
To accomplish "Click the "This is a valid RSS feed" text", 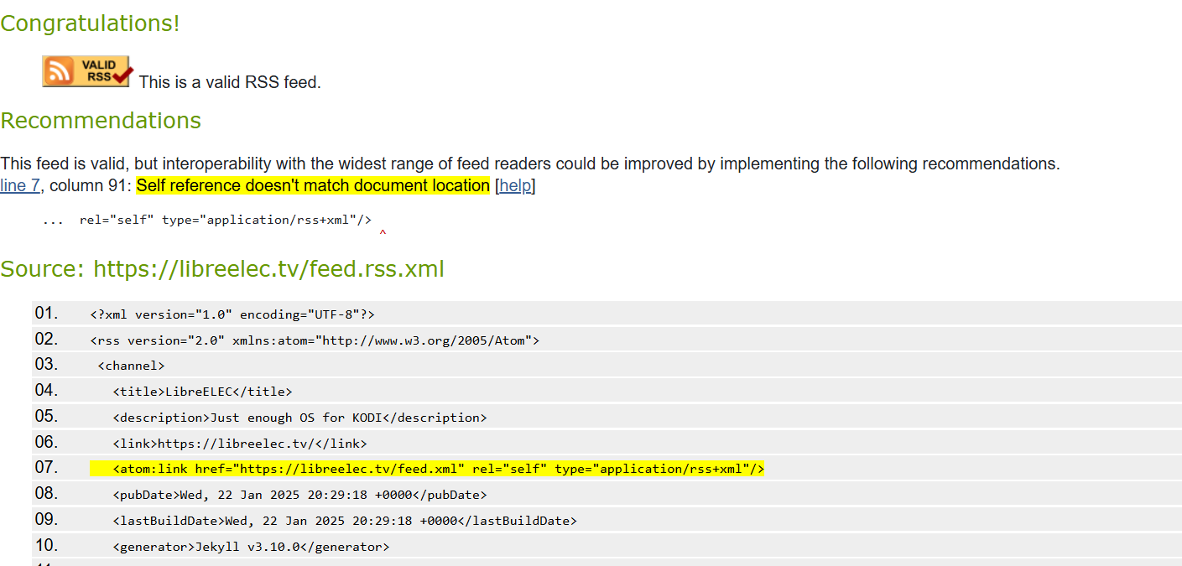I will pos(230,82).
